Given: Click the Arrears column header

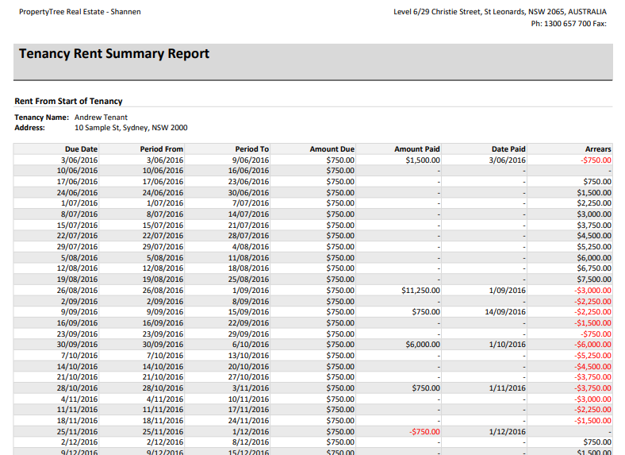Looking at the screenshot, I should point(598,148).
